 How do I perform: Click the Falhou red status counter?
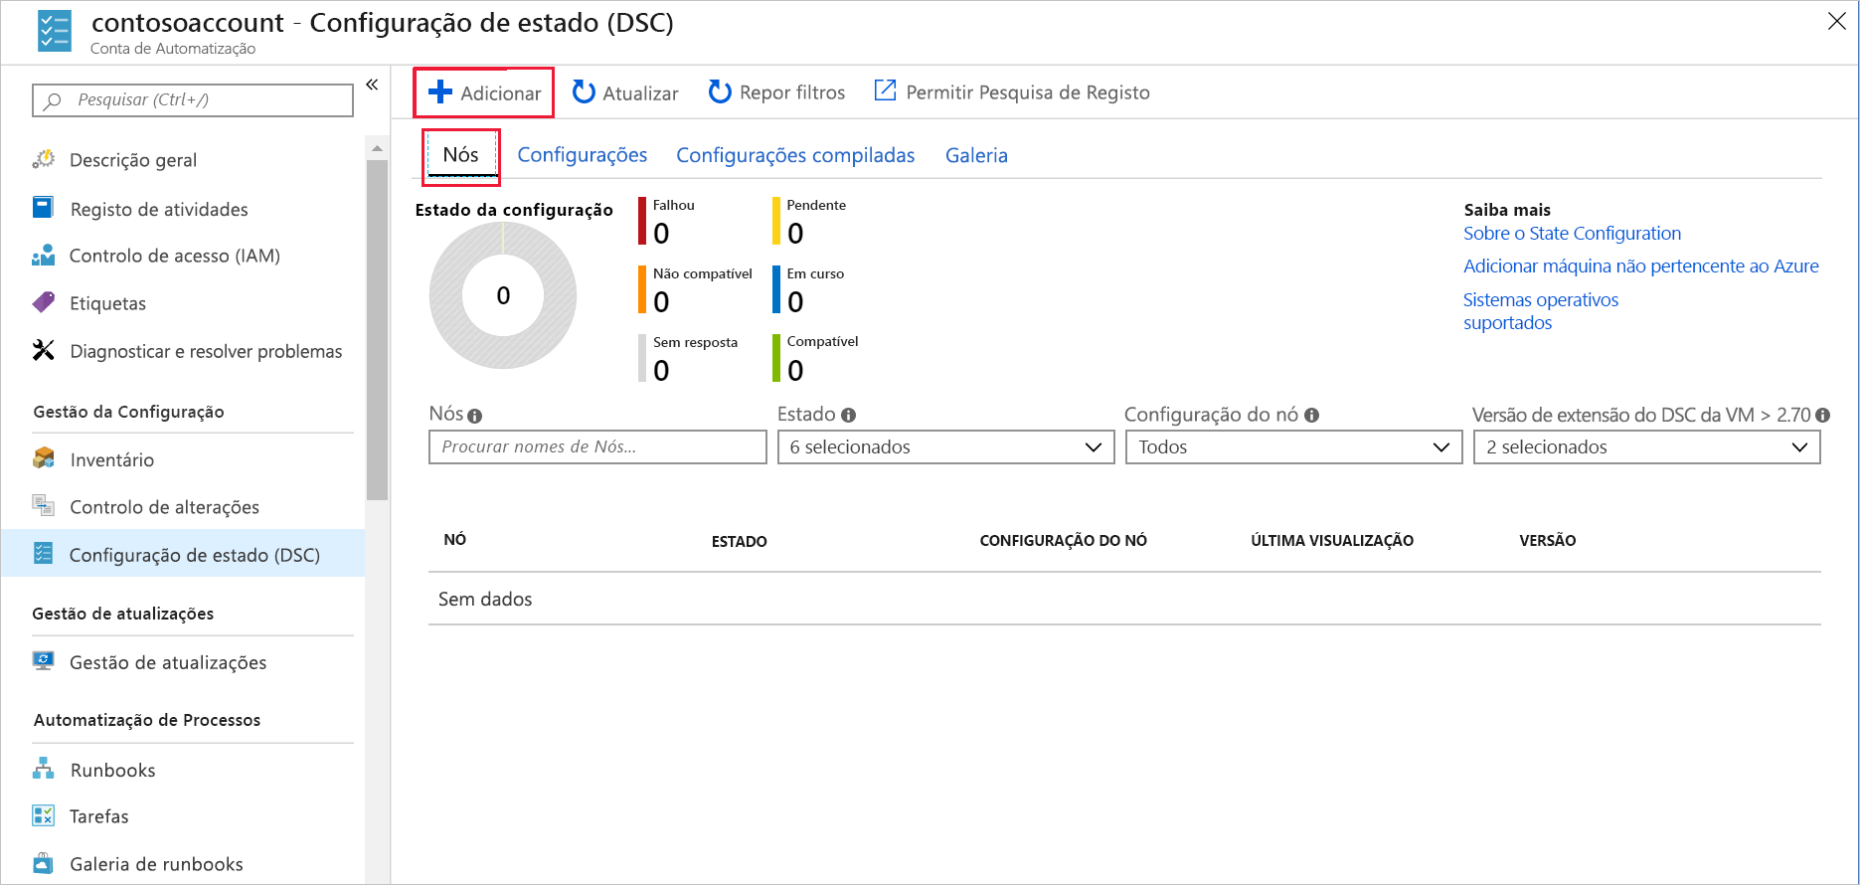(x=667, y=222)
